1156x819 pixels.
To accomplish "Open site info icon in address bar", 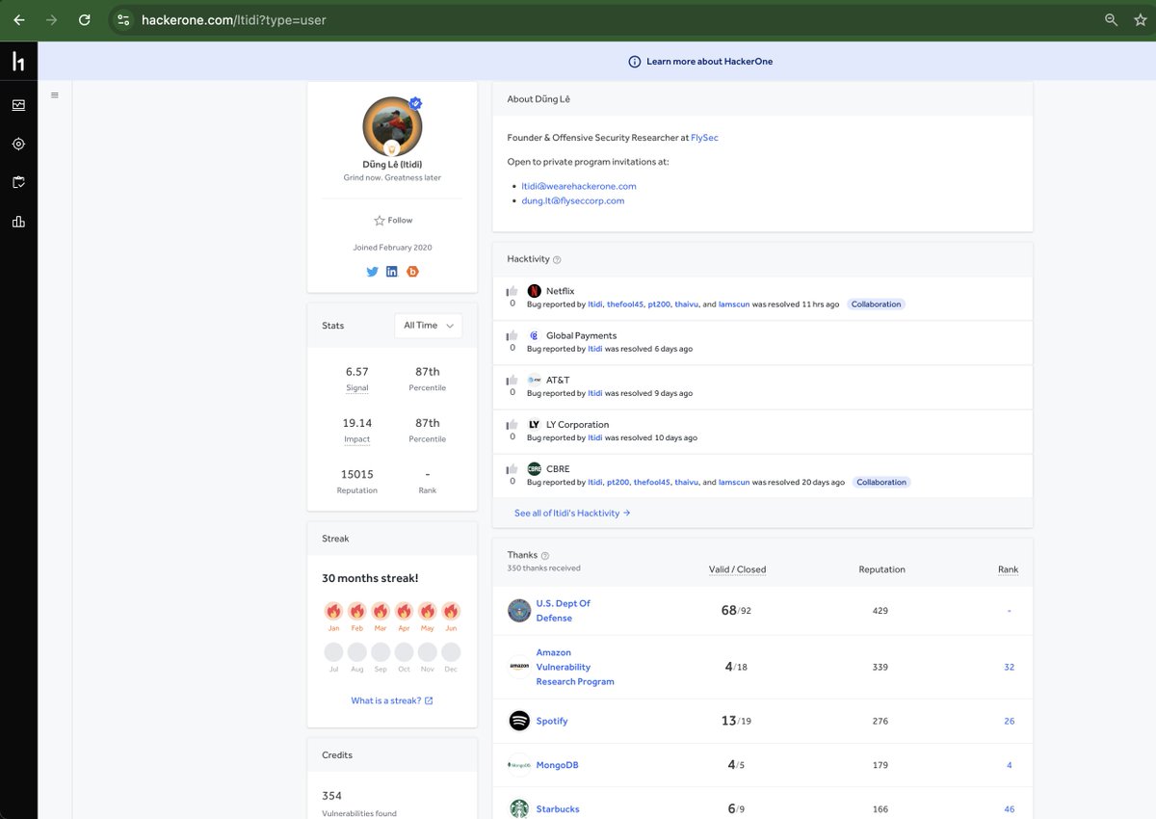I will tap(122, 19).
